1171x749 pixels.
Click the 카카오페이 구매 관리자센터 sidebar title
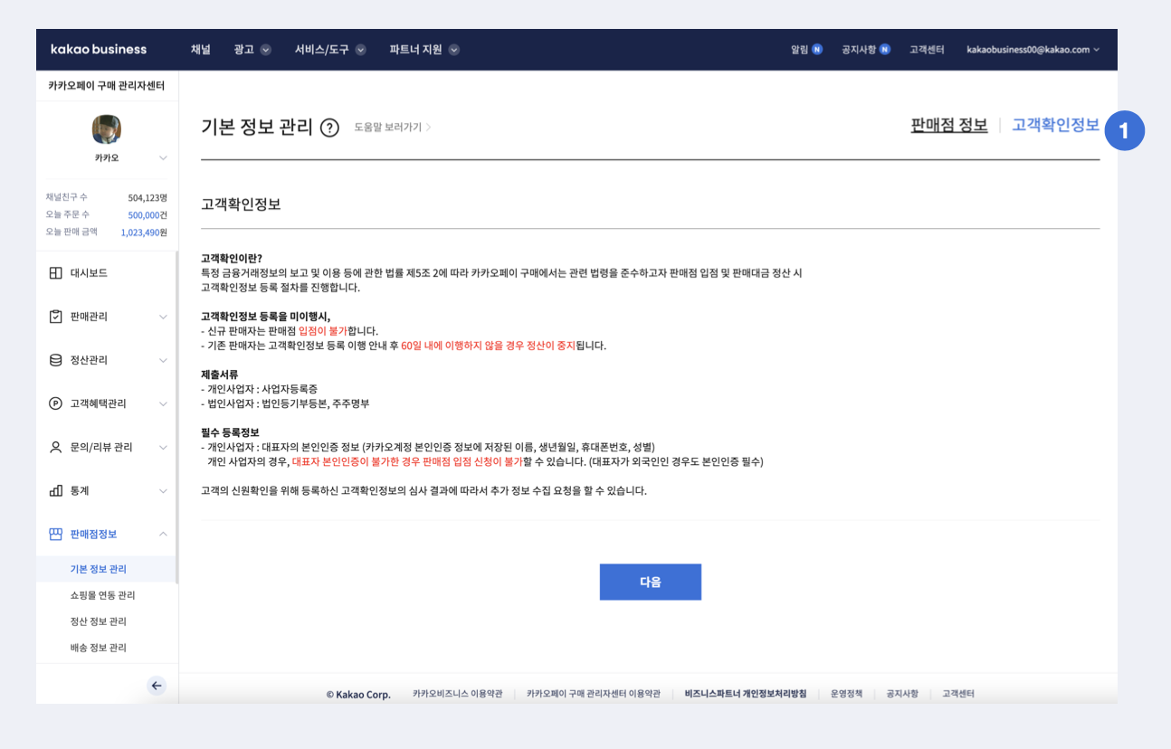[x=107, y=86]
